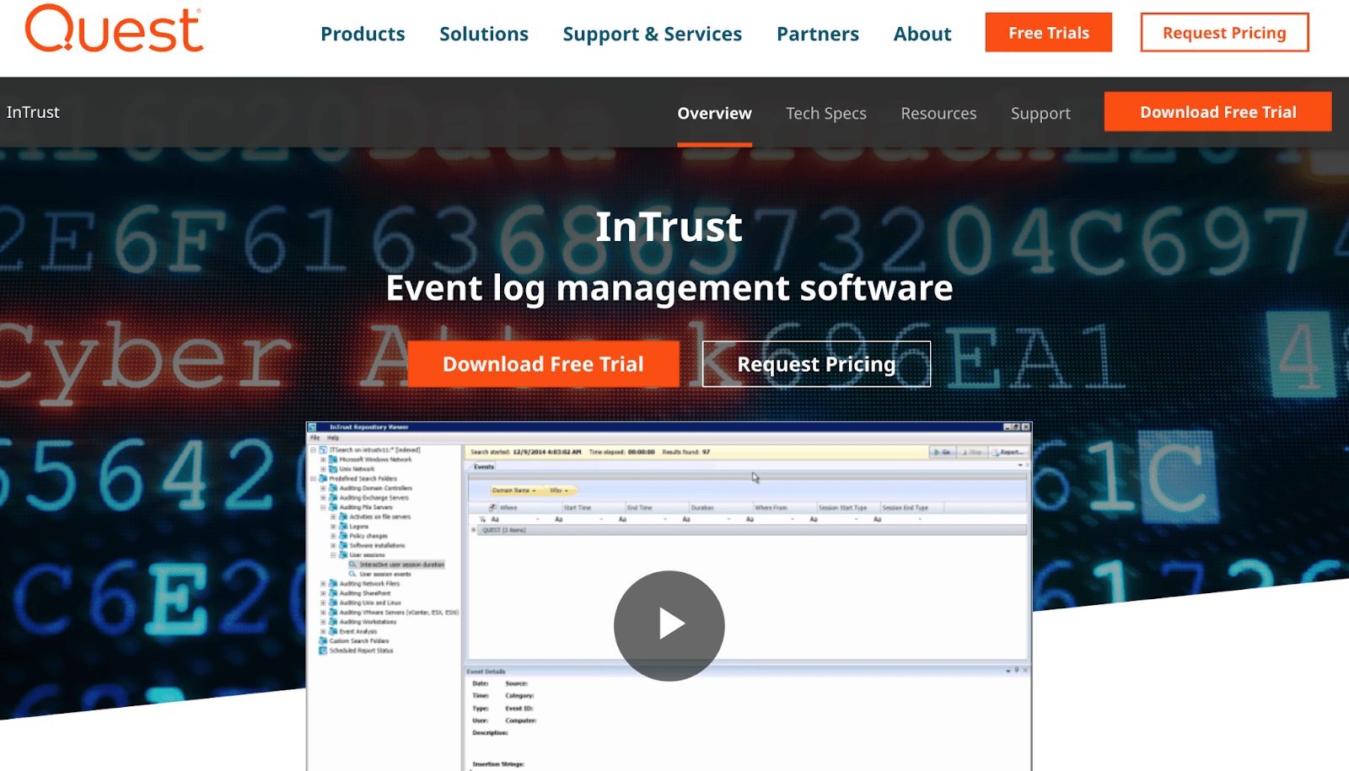The height and width of the screenshot is (771, 1349).
Task: Click the "Start Time" column header
Action: click(x=593, y=507)
